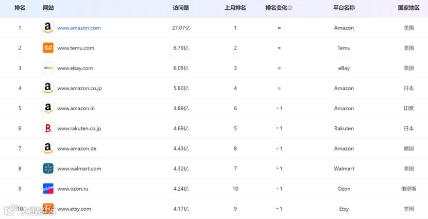This screenshot has height=219, width=428.
Task: Open the www.amazon.de link
Action: (x=77, y=148)
